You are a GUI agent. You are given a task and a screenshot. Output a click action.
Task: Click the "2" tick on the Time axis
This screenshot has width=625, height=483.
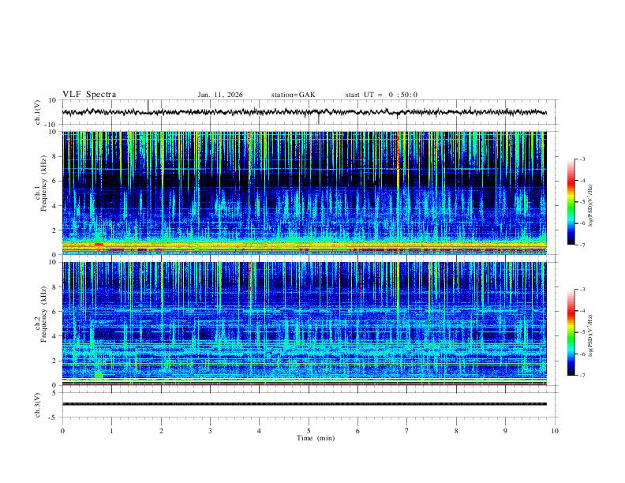(161, 431)
